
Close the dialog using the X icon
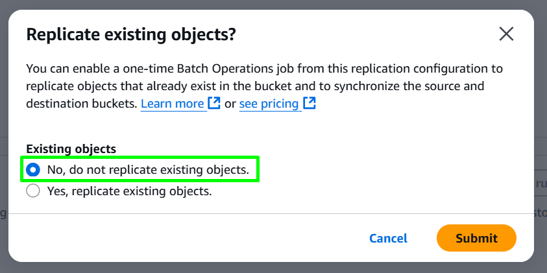506,34
